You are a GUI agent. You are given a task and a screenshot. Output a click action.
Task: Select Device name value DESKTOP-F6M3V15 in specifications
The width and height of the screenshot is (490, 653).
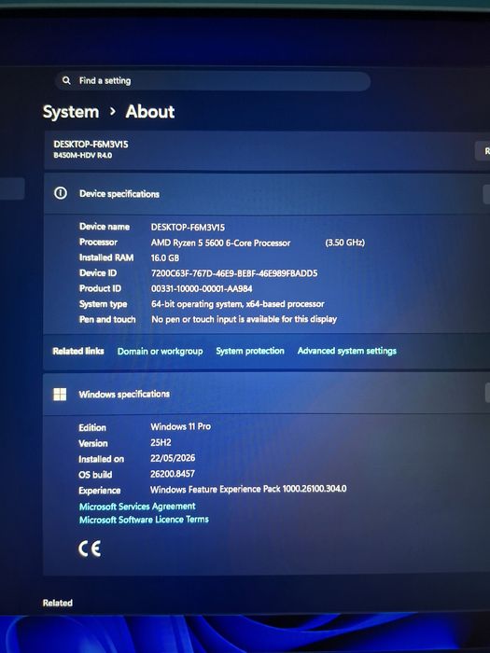(x=188, y=228)
